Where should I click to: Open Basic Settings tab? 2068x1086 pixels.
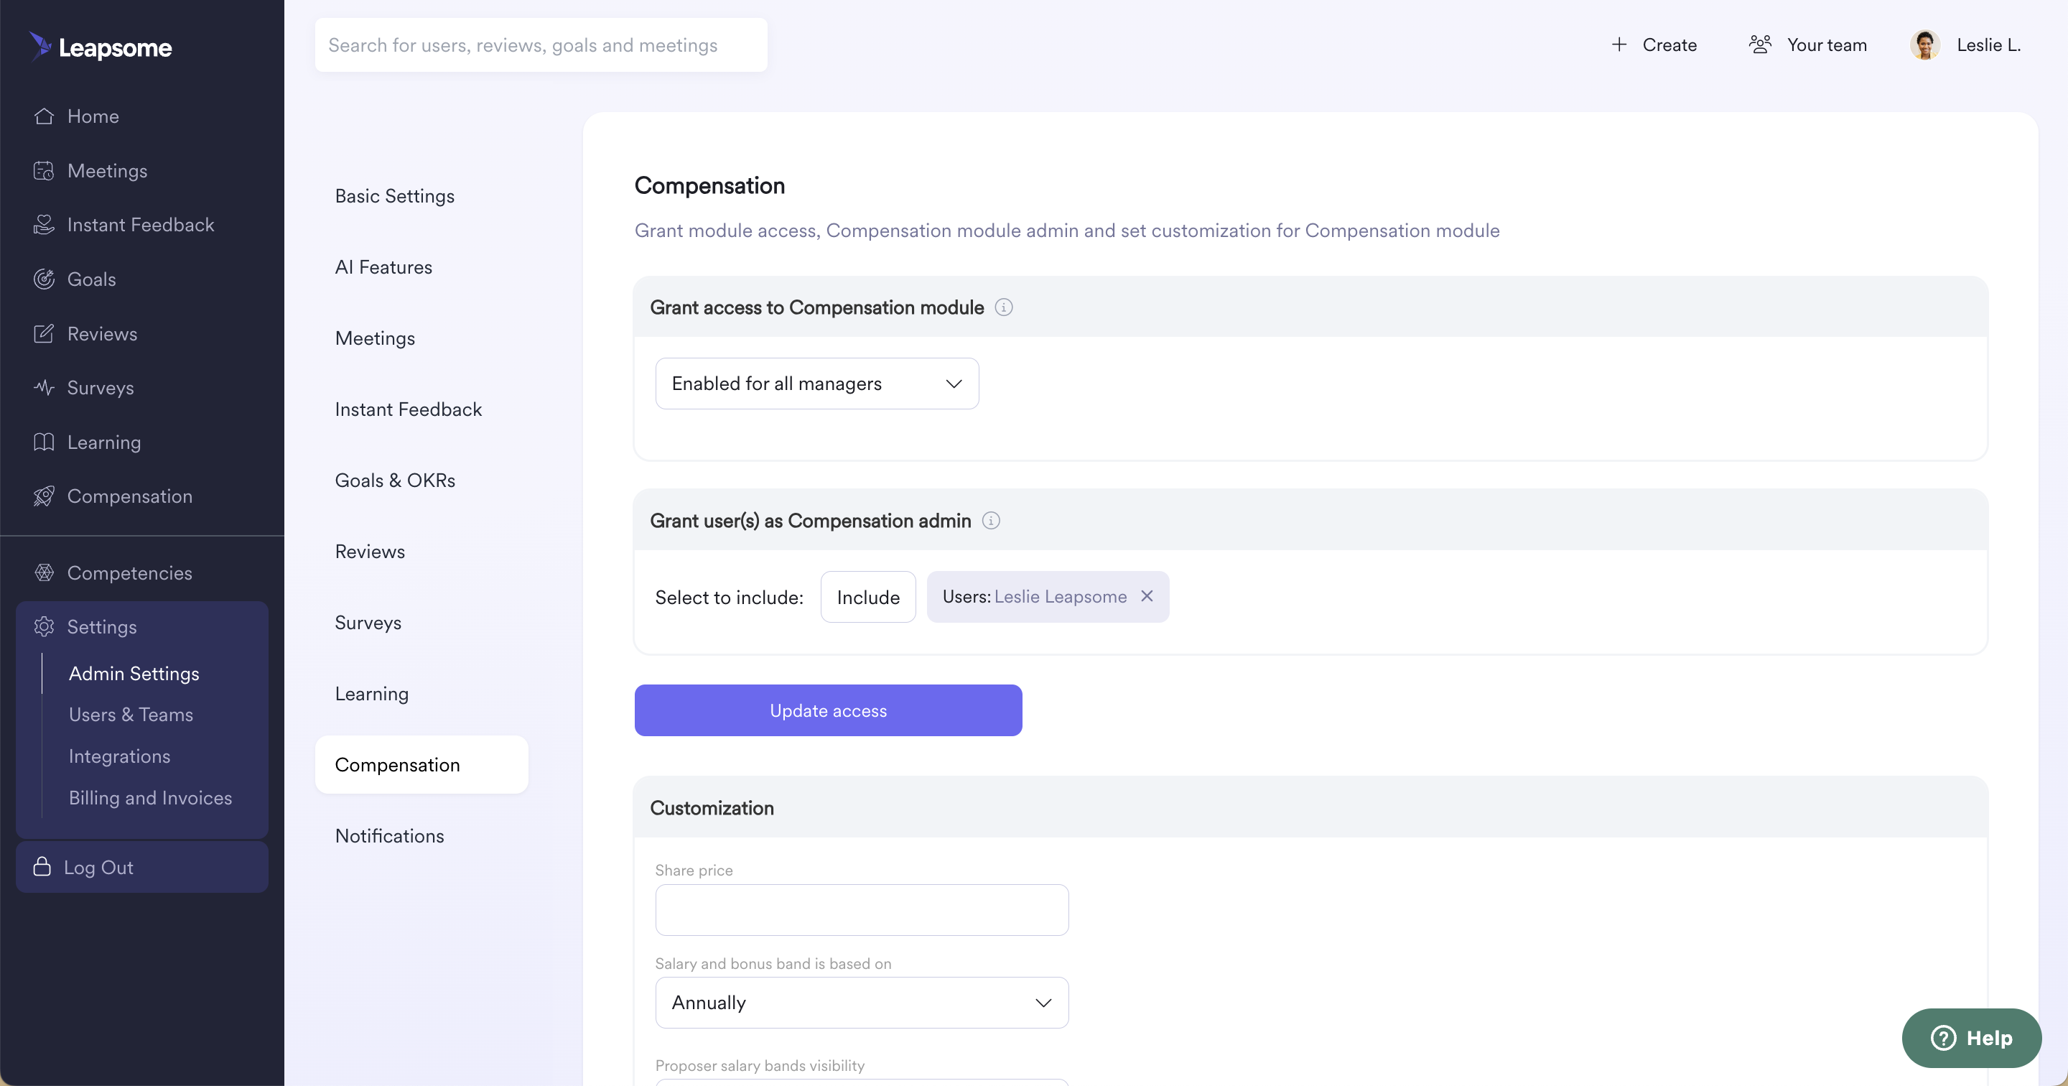point(394,196)
